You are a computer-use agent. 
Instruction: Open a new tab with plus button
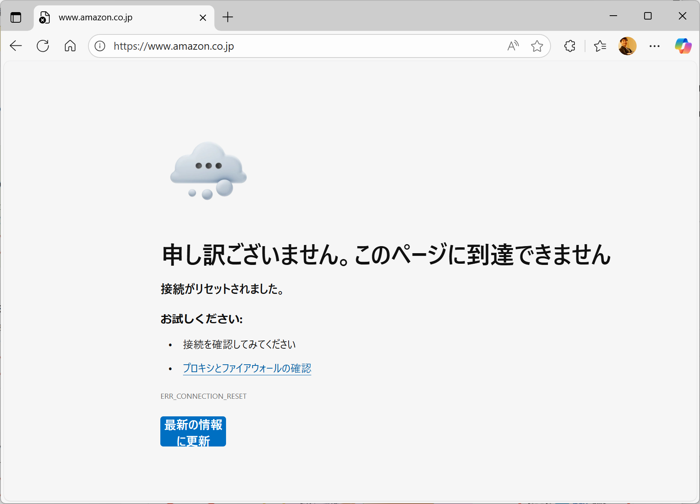228,17
